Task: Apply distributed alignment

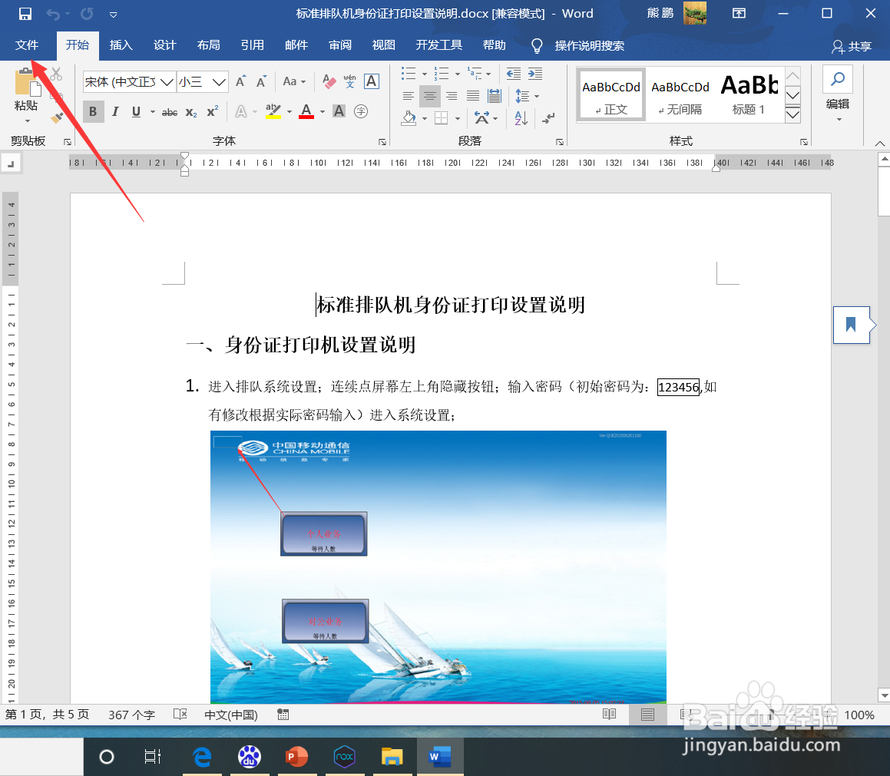Action: click(495, 96)
